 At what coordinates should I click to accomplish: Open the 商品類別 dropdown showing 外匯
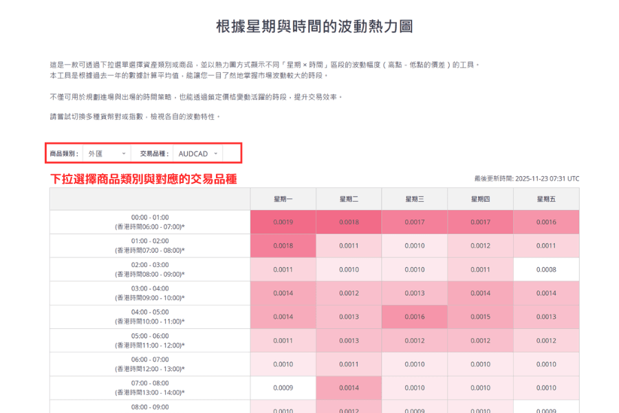tap(105, 153)
